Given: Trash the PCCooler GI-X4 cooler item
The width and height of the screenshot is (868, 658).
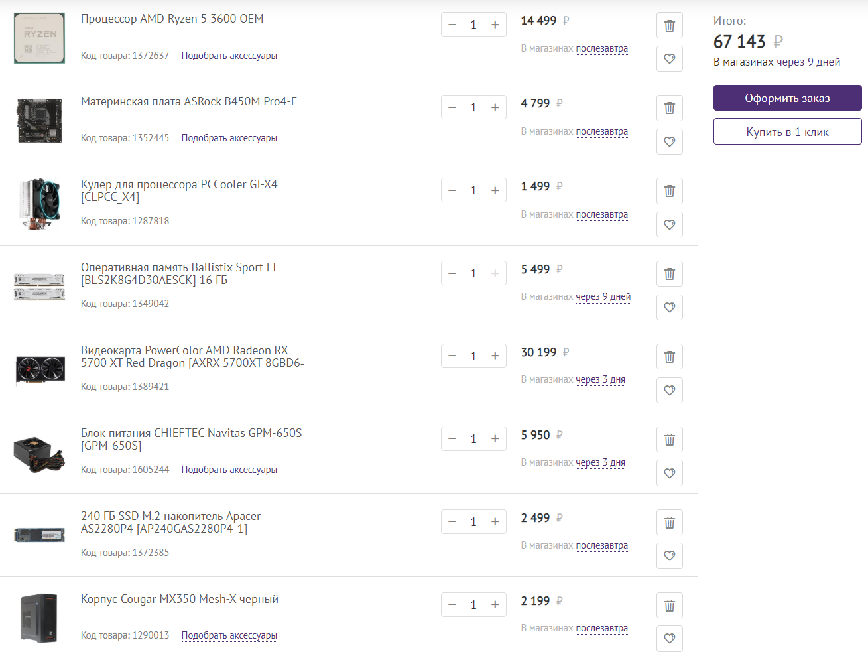Looking at the screenshot, I should (670, 191).
